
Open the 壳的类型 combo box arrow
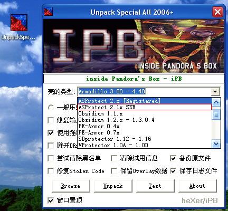[x=215, y=91]
